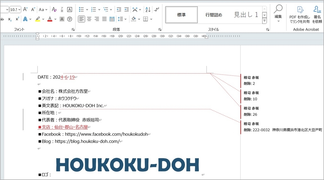This screenshot has width=324, height=180.
Task: Align text left
Action: pyautogui.click(x=81, y=19)
